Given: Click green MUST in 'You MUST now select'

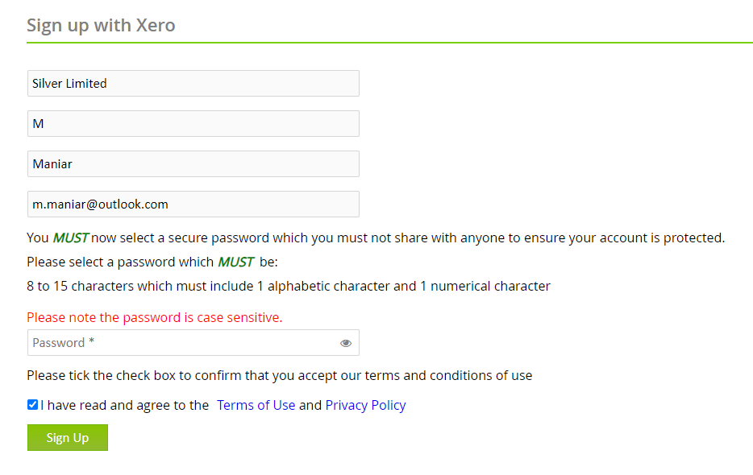Looking at the screenshot, I should coord(70,238).
